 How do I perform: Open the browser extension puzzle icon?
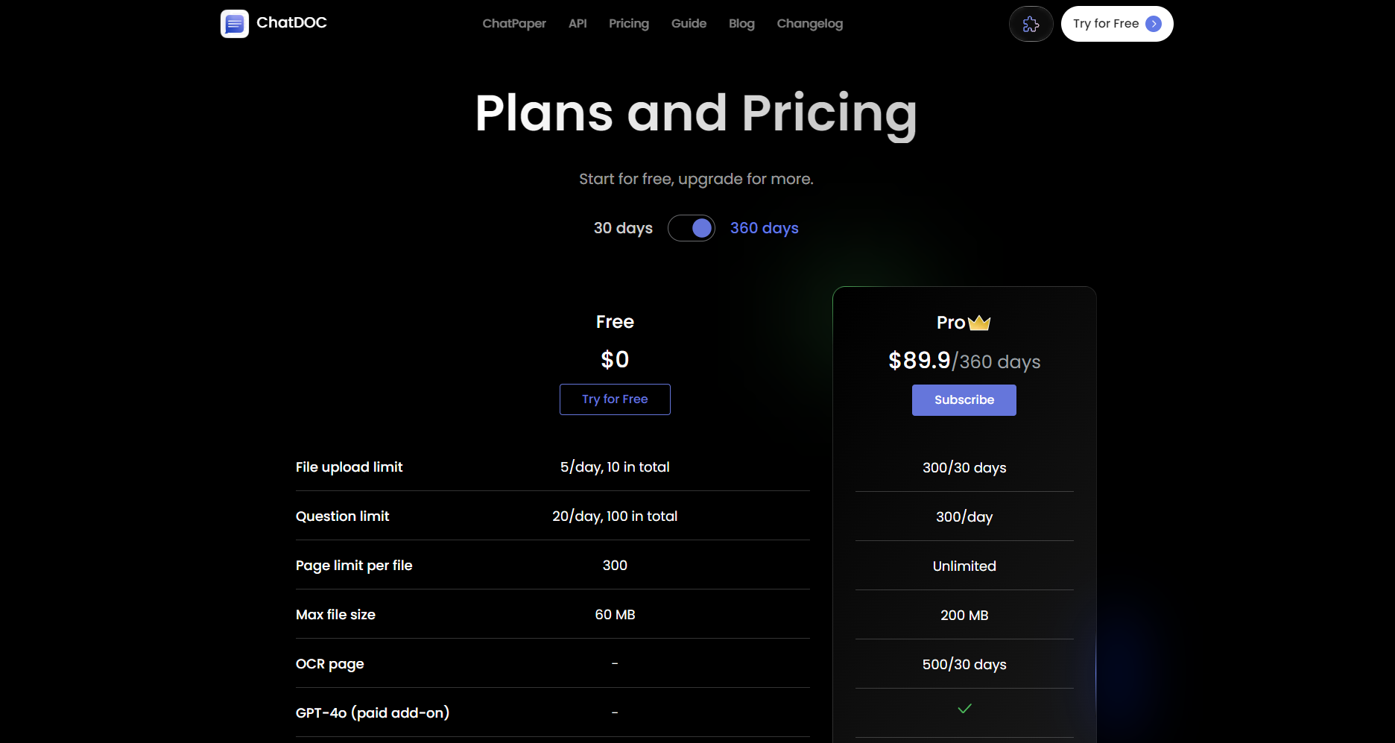pos(1031,24)
